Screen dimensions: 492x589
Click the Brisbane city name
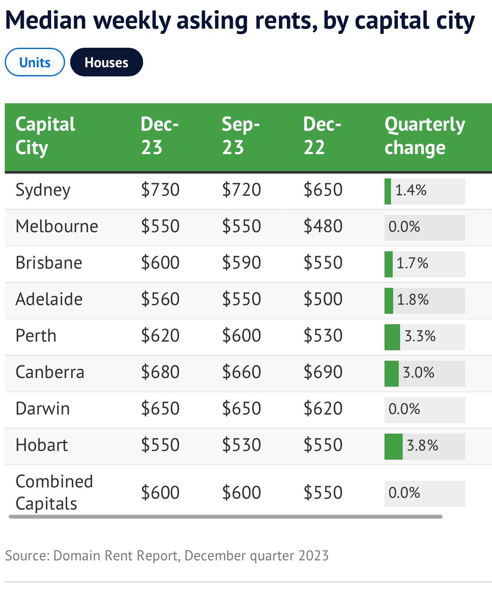[49, 263]
